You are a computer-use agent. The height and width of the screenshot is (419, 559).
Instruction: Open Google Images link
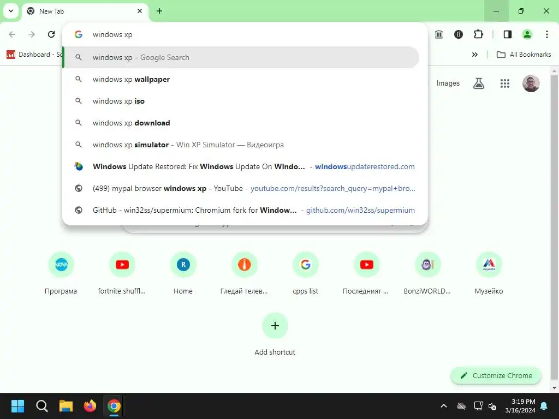448,83
